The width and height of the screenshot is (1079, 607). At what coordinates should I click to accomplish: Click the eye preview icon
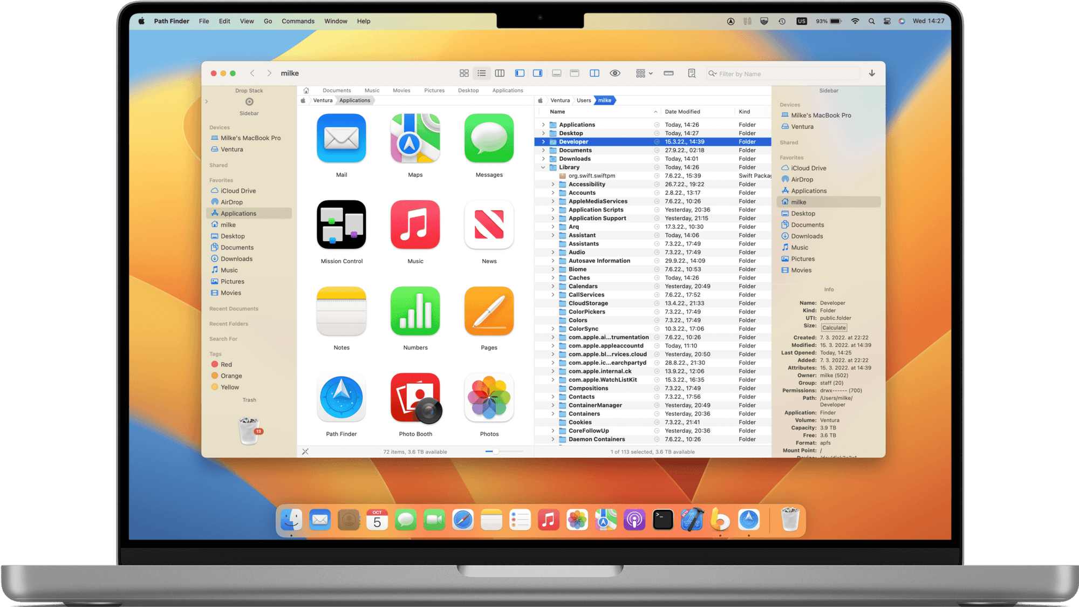pyautogui.click(x=614, y=73)
